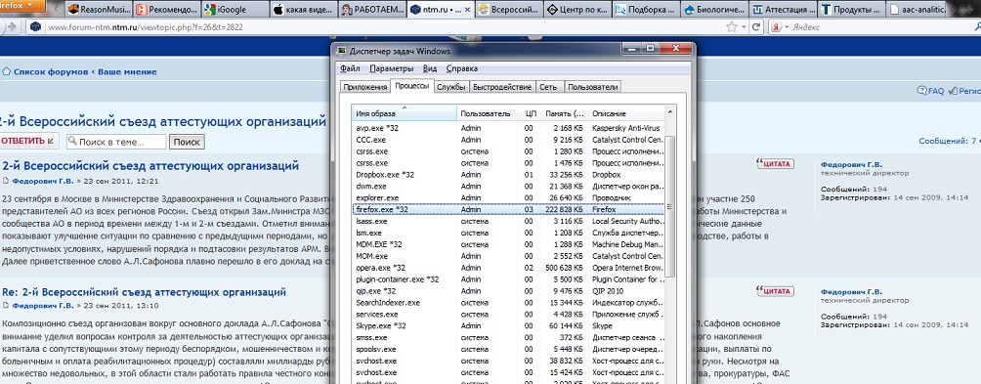Image resolution: width=981 pixels, height=384 pixels.
Task: Select the qip.exe *32 process row
Action: point(508,291)
